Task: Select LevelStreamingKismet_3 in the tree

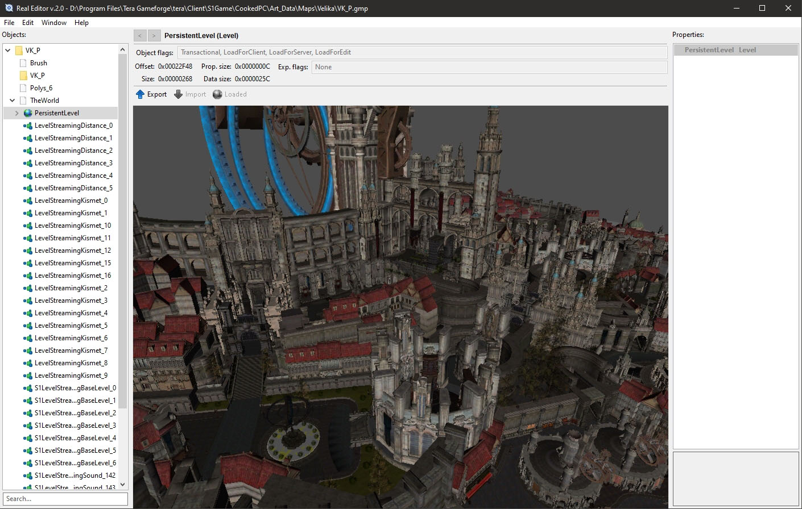Action: pos(71,301)
